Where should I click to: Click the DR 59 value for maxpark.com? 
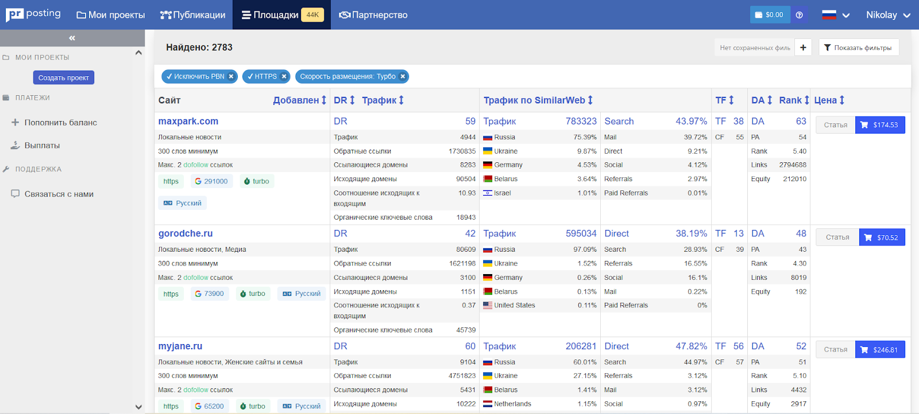470,121
